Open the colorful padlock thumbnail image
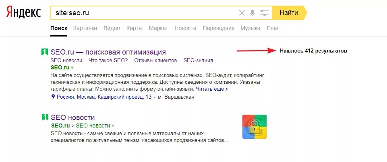Image resolution: width=387 pixels, height=162 pixels. 254,127
